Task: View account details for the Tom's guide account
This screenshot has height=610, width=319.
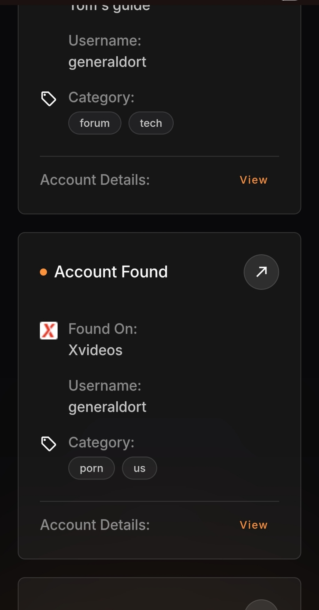Action: (253, 180)
